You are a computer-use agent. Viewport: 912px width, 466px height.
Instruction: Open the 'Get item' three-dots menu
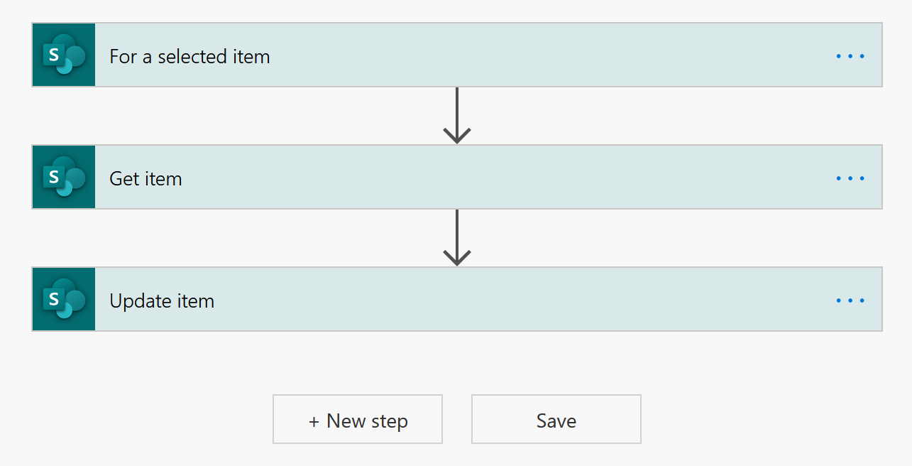[x=850, y=178]
